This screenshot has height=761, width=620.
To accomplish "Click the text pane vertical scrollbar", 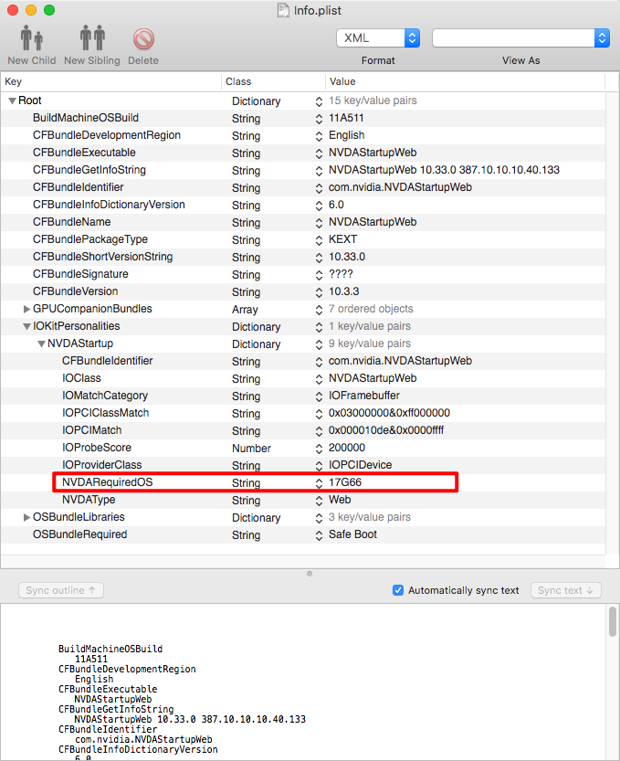I will [x=613, y=621].
